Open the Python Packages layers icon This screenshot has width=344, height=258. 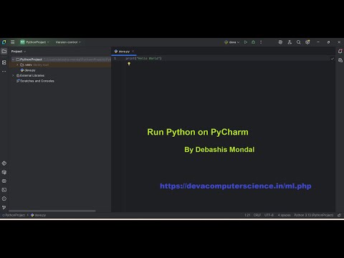(x=4, y=163)
